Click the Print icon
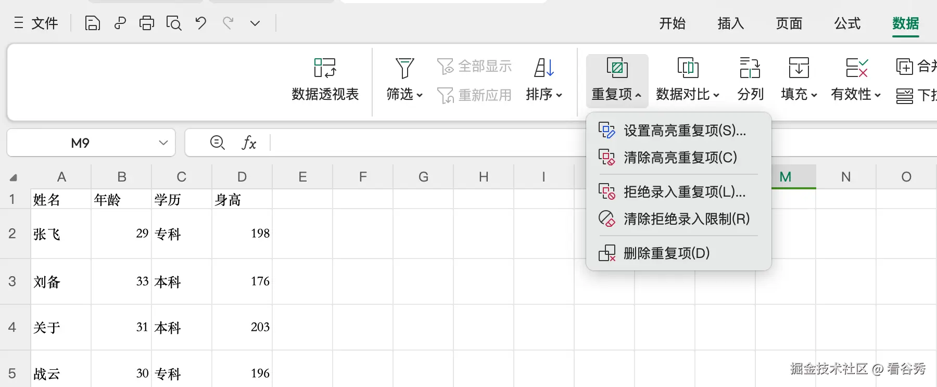Screen dimensions: 937x387 (147, 23)
